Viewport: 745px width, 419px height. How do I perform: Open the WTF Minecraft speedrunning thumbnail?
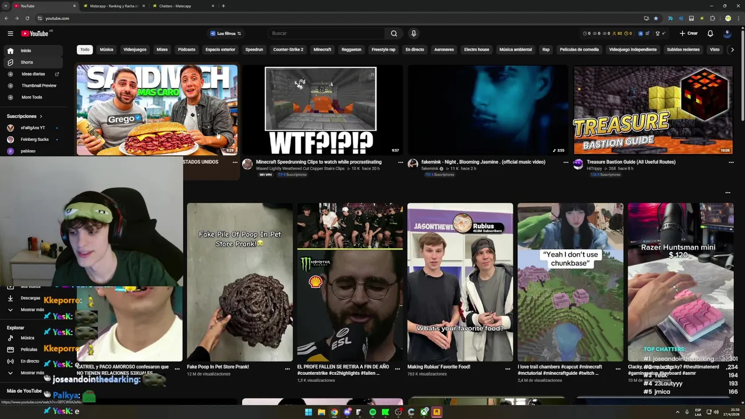[322, 110]
